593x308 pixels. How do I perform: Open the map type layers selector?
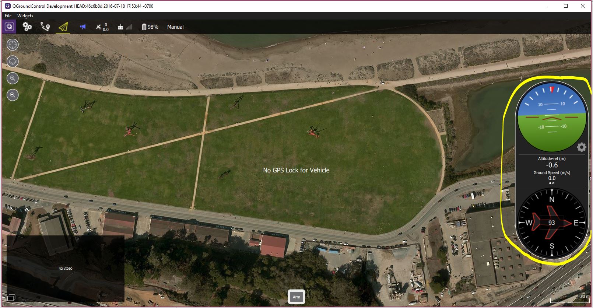13,62
